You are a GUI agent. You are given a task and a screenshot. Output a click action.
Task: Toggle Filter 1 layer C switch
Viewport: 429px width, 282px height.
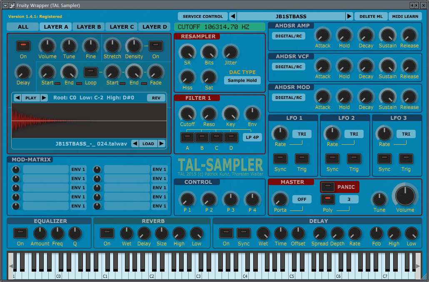[x=217, y=137]
